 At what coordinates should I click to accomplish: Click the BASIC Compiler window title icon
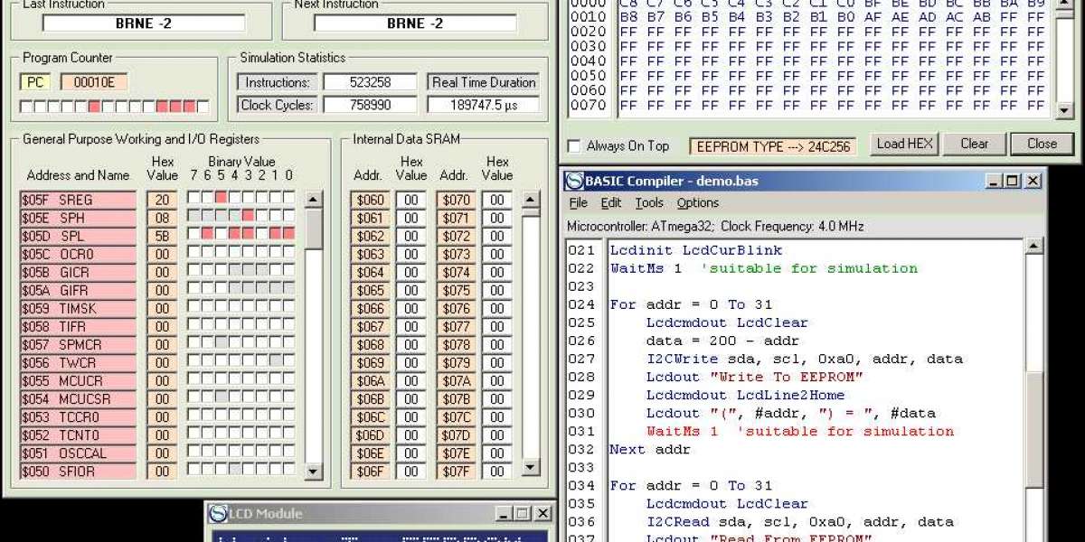pos(574,181)
